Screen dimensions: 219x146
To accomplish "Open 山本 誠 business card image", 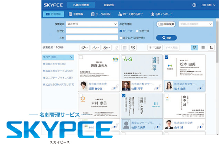I will coord(184,106).
